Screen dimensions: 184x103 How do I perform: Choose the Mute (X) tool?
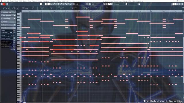coord(64,4)
